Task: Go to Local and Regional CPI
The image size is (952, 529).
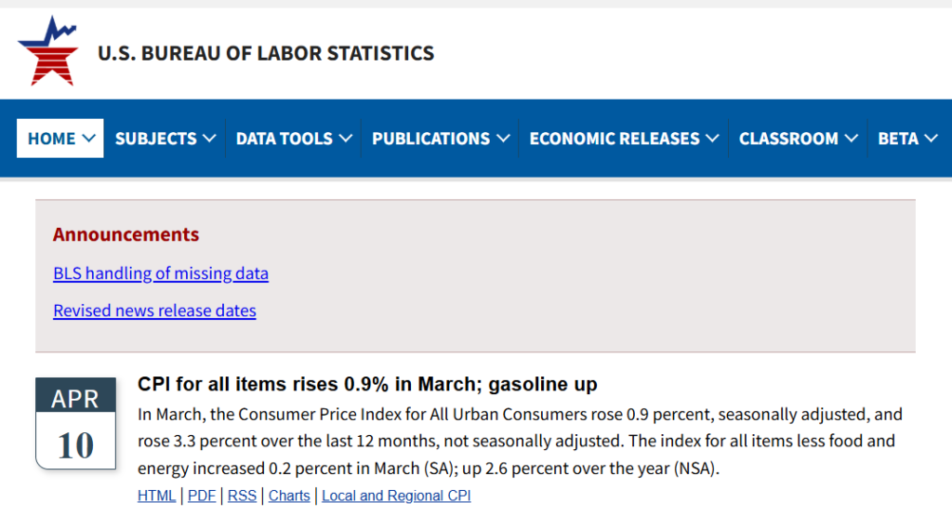Action: point(396,496)
